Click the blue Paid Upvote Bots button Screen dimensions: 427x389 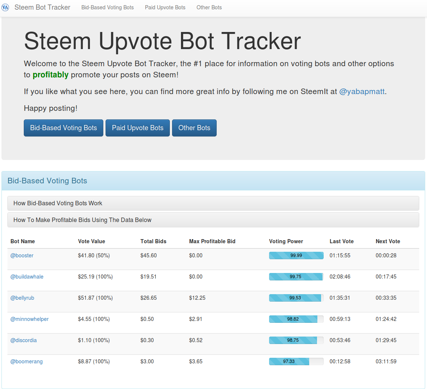click(138, 128)
